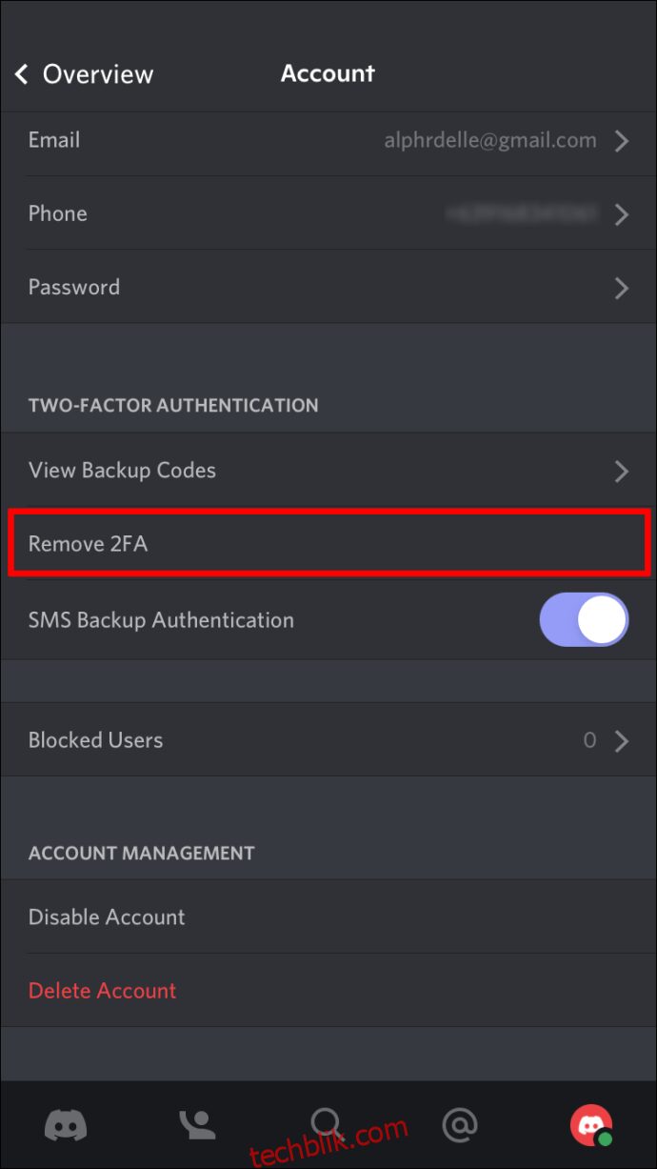Image resolution: width=657 pixels, height=1169 pixels.
Task: Tap the back arrow beside Overview
Action: pos(21,74)
